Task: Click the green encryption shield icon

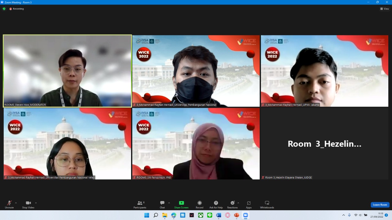Action: (4, 9)
